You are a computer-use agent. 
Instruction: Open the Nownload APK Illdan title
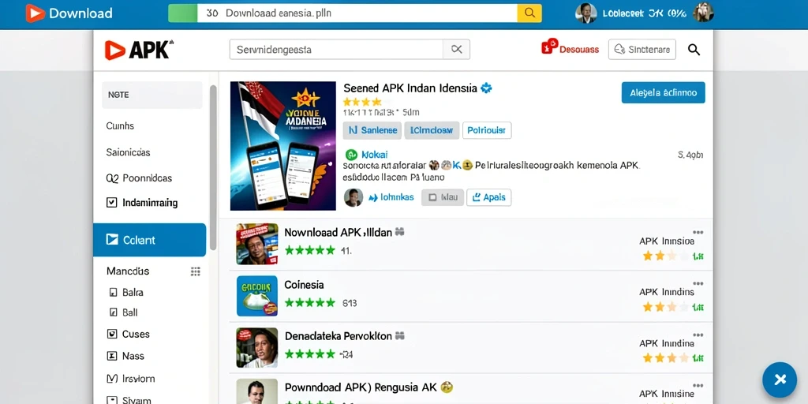click(x=338, y=233)
